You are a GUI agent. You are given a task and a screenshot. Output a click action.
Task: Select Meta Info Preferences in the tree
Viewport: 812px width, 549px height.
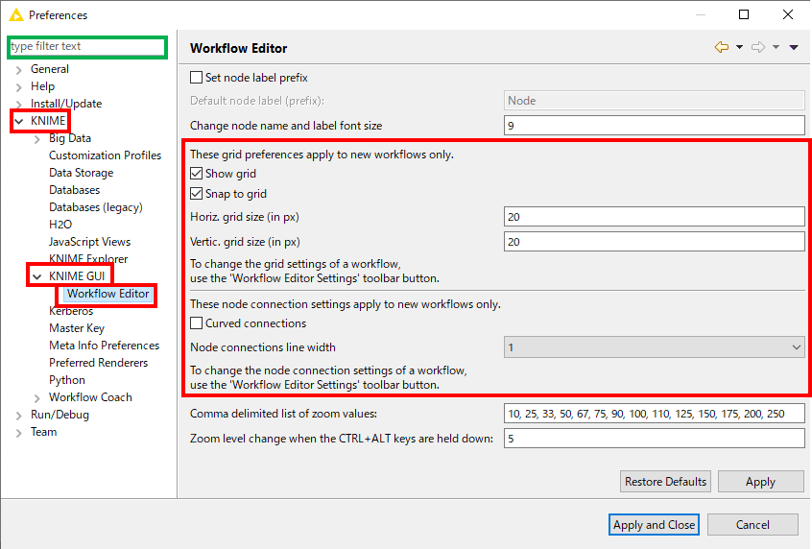click(104, 346)
